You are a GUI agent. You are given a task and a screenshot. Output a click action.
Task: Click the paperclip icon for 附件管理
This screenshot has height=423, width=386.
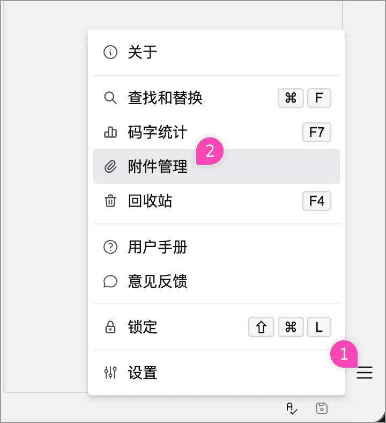[110, 166]
